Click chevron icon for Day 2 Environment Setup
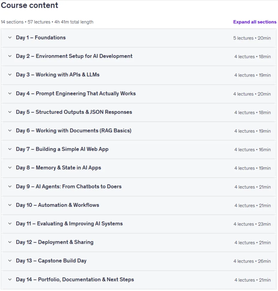 point(10,56)
